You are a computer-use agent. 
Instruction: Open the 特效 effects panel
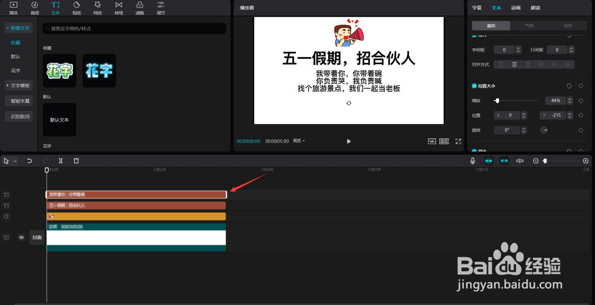[x=97, y=8]
